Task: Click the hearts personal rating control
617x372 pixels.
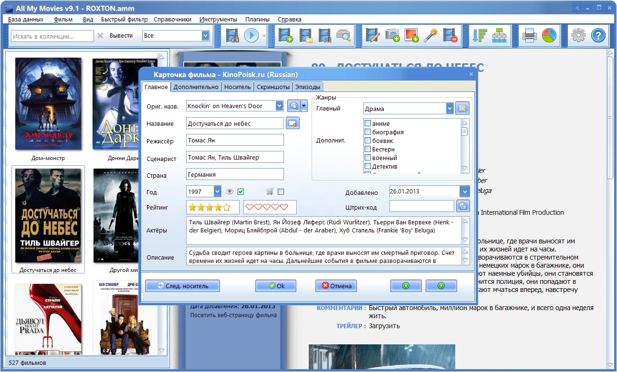Action: (270, 207)
